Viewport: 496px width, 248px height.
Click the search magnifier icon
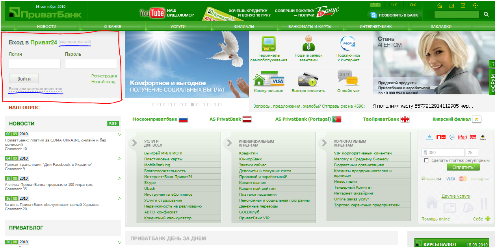point(486,15)
